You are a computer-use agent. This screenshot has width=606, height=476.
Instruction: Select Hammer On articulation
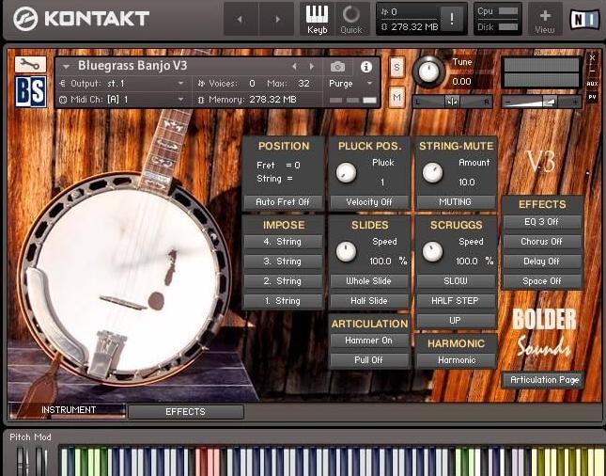click(x=369, y=341)
